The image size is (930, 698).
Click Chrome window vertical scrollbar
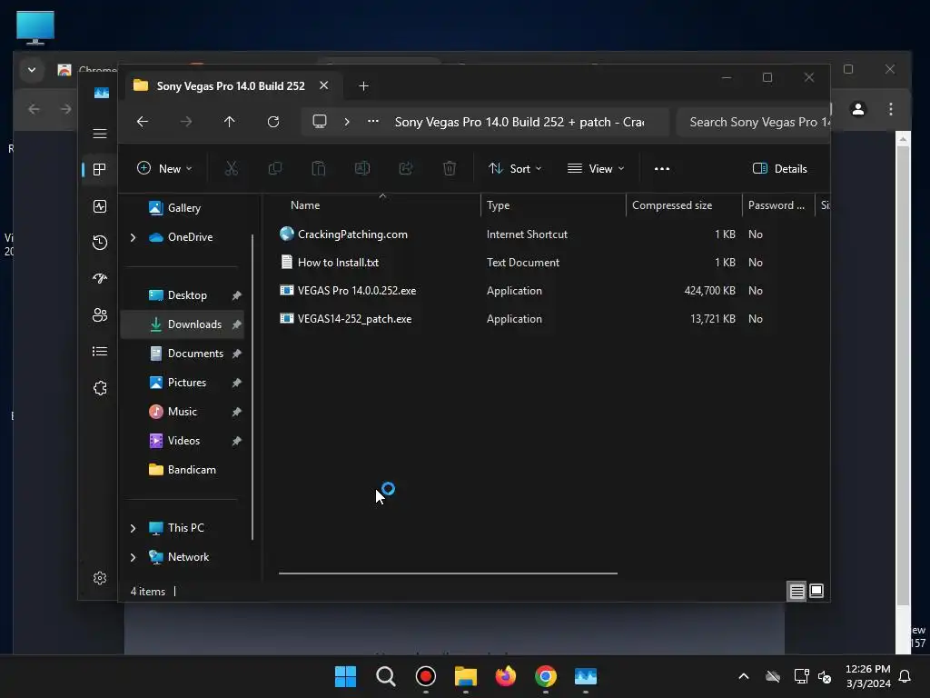click(903, 375)
